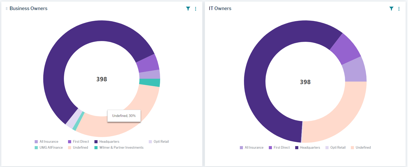Grab the Business Owners drag handle icon
The image size is (408, 167).
click(x=6, y=9)
